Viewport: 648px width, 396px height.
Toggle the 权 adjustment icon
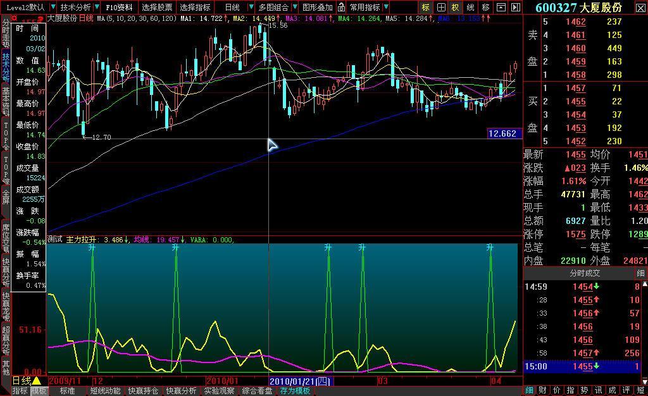click(456, 8)
